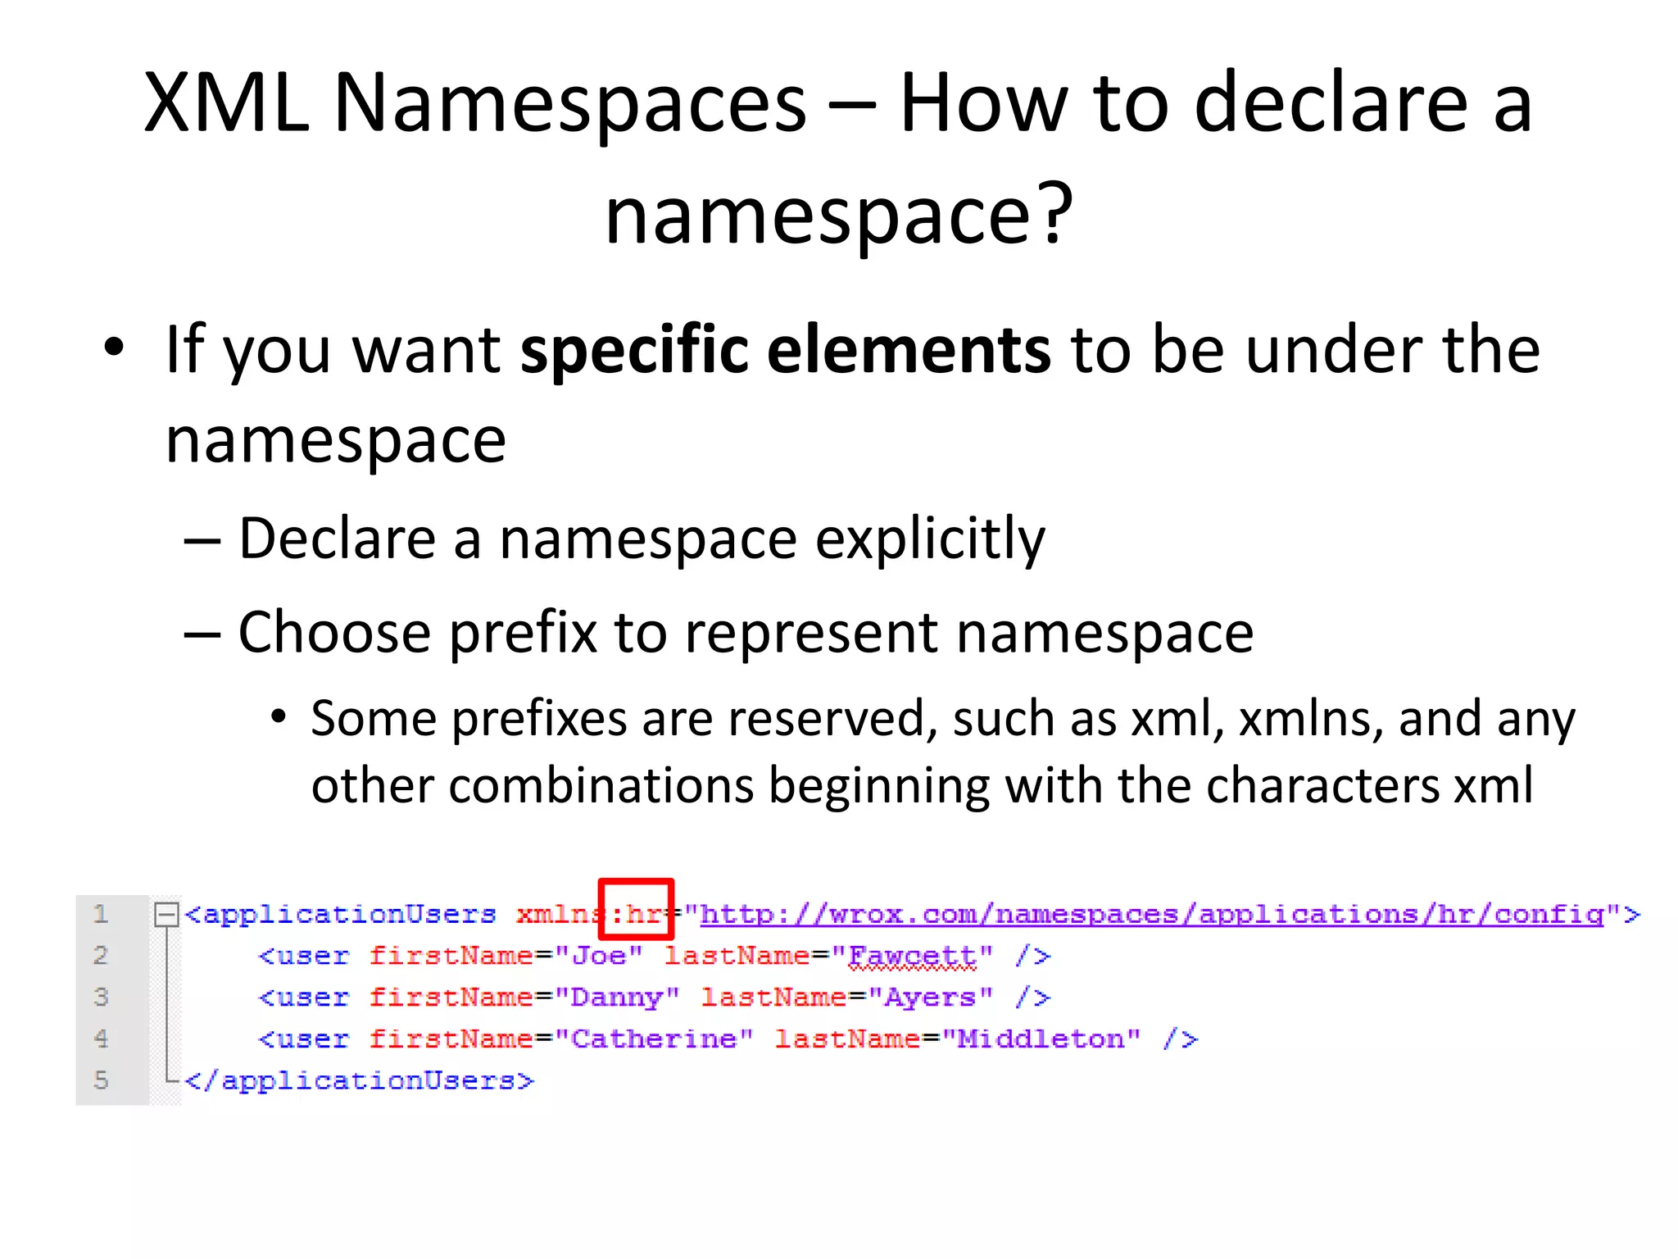The width and height of the screenshot is (1678, 1259).
Task: Click the "Ayers" lastName value
Action: 931,998
